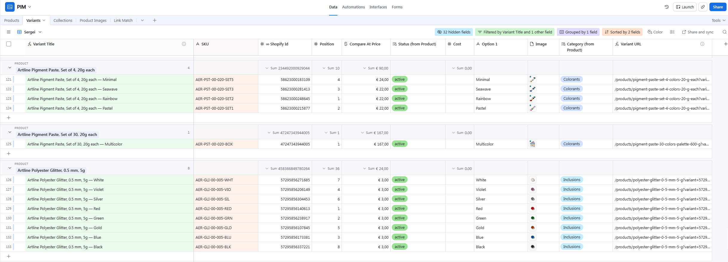Click the Launch button
728x262 pixels.
[x=685, y=7]
